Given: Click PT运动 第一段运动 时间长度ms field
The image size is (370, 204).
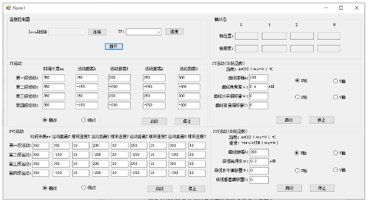Looking at the screenshot, I should click(x=54, y=78).
